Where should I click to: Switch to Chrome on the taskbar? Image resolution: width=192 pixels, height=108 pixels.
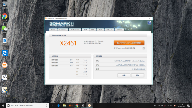tap(77, 105)
